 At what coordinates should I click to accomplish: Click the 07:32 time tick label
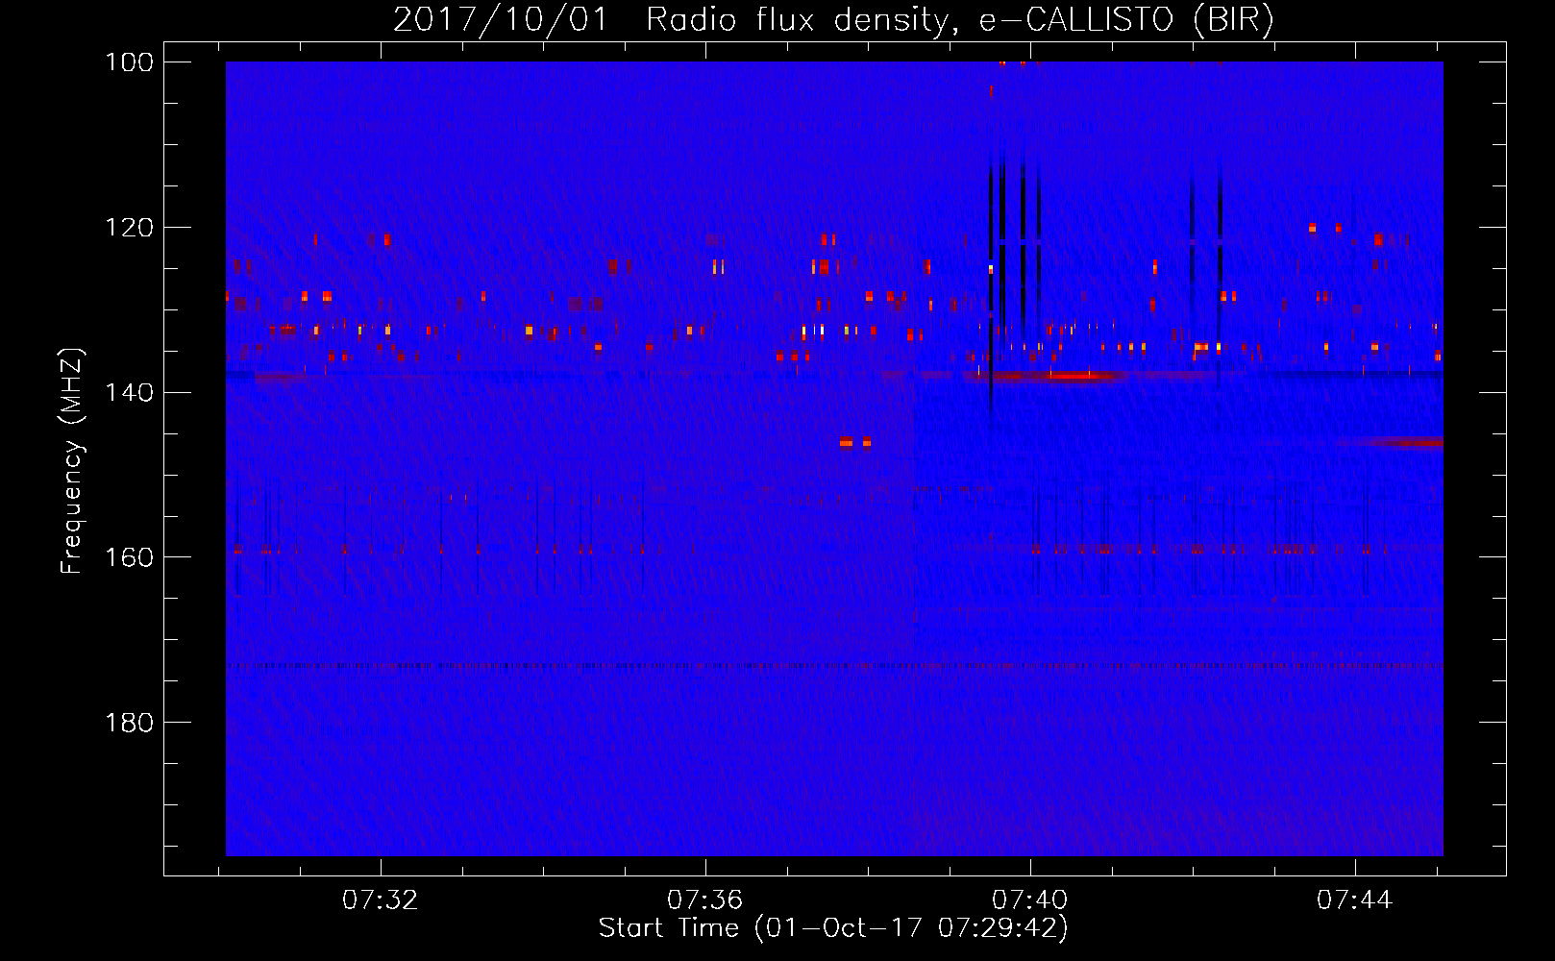[x=381, y=900]
